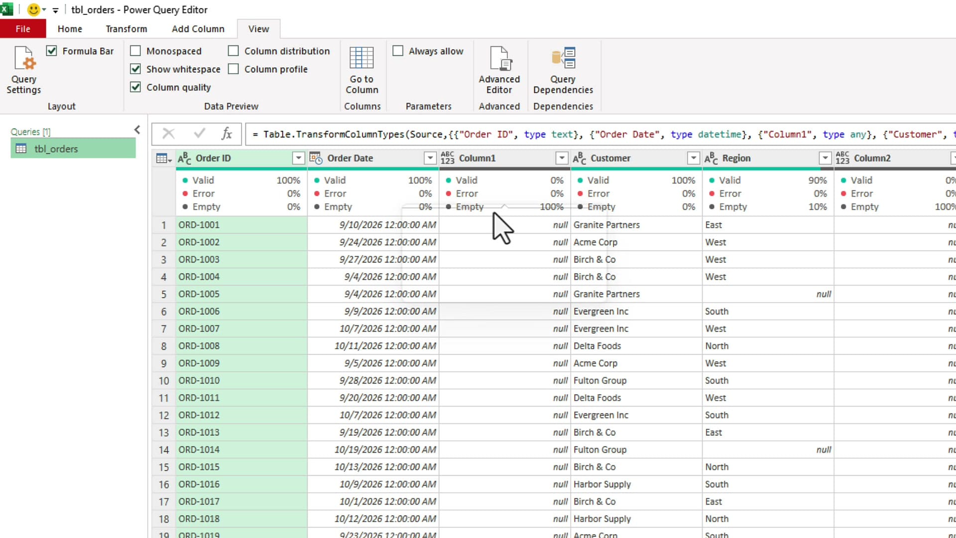Select the Customer column header

click(x=610, y=158)
